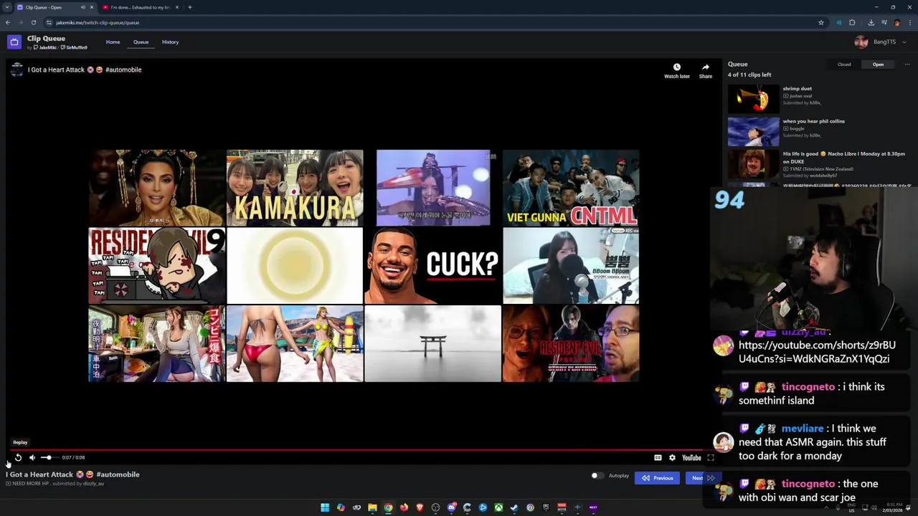The width and height of the screenshot is (918, 516).
Task: Enter fullscreen mode in the player
Action: (x=711, y=457)
